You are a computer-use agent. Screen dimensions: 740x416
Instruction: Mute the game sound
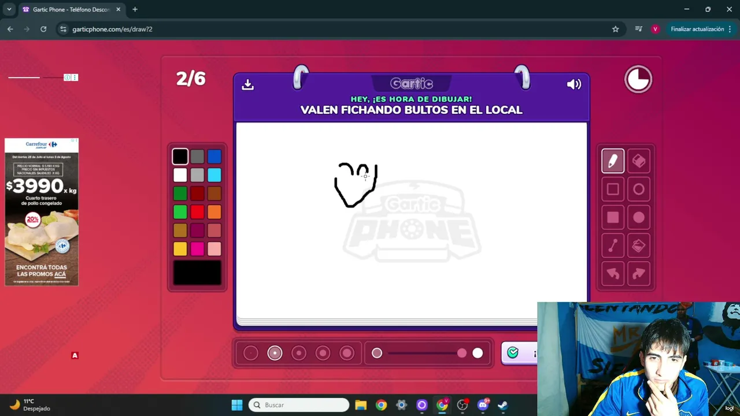coord(573,84)
